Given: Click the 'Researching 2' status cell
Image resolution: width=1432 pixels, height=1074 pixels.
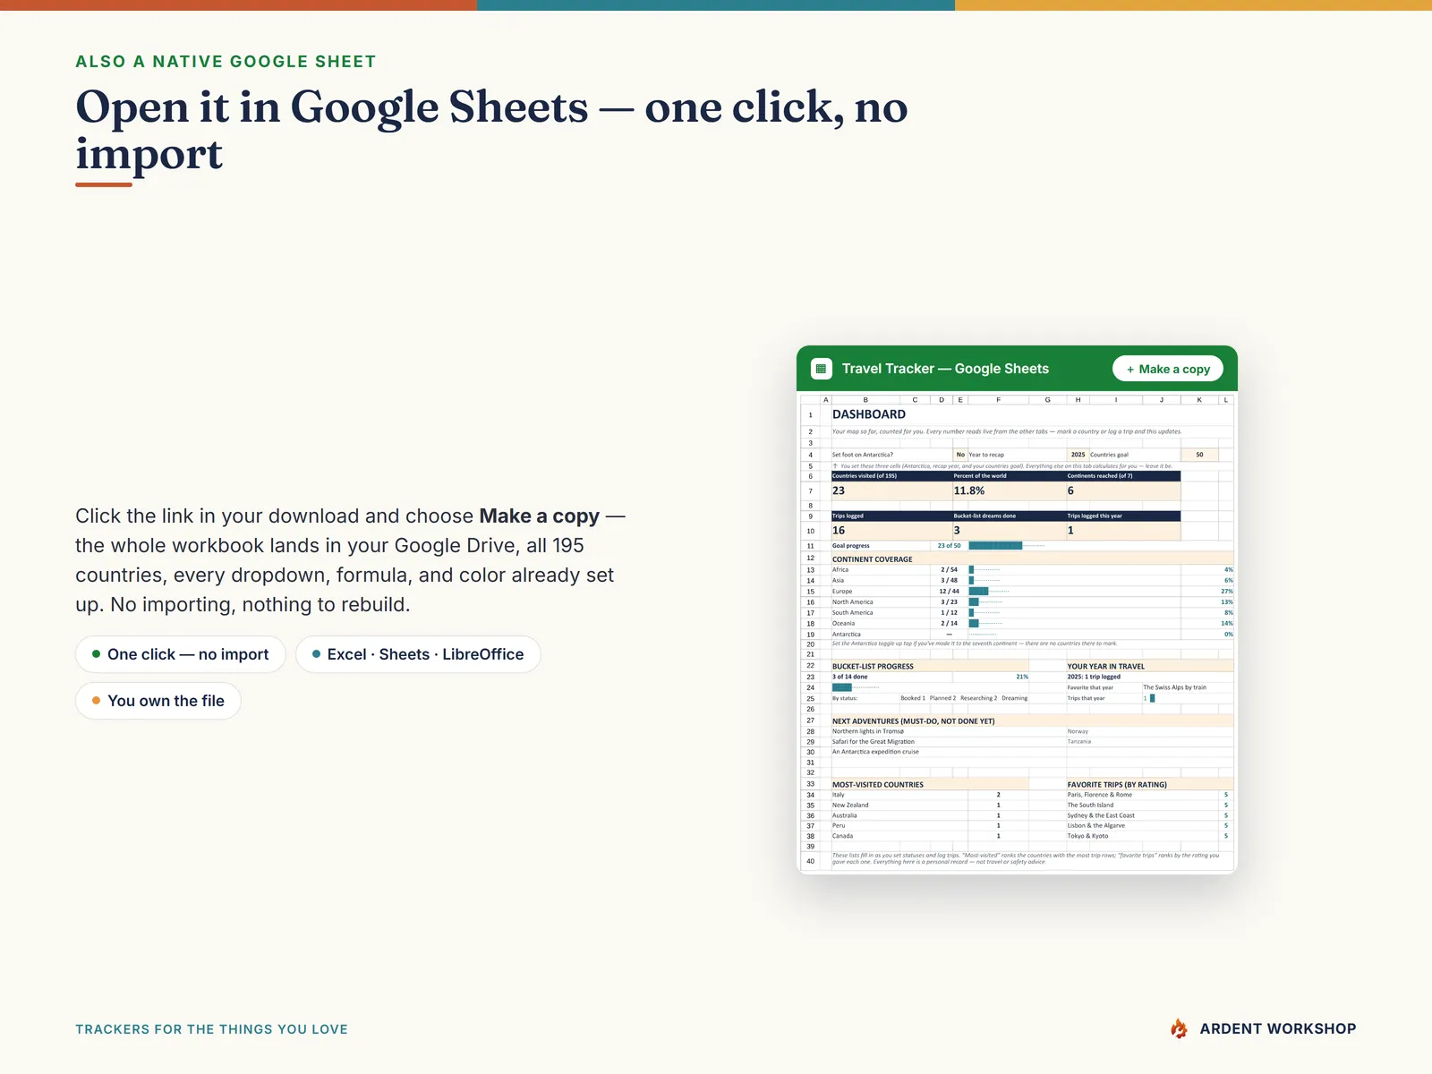Looking at the screenshot, I should coord(978,698).
